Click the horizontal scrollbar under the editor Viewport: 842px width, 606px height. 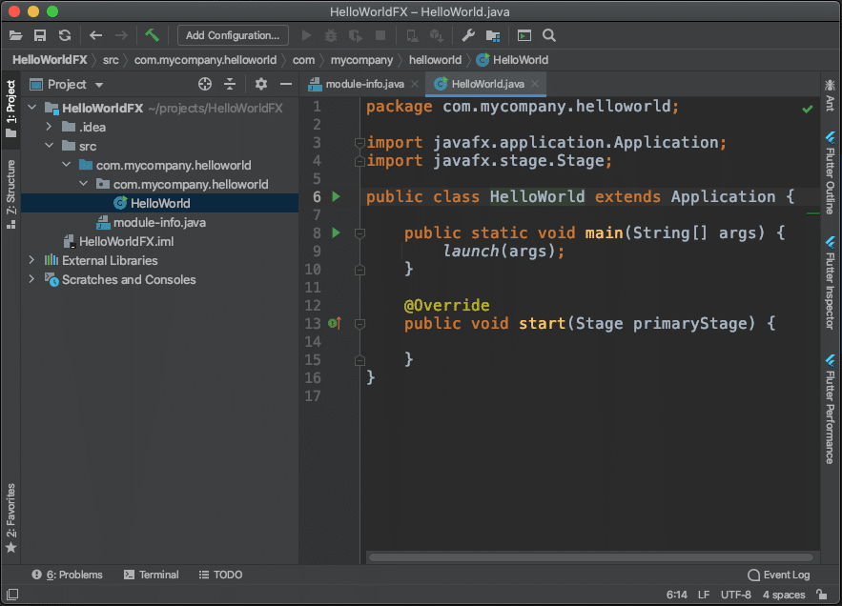pos(590,557)
